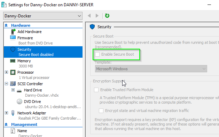Select the Memory settings item

coord(24,61)
